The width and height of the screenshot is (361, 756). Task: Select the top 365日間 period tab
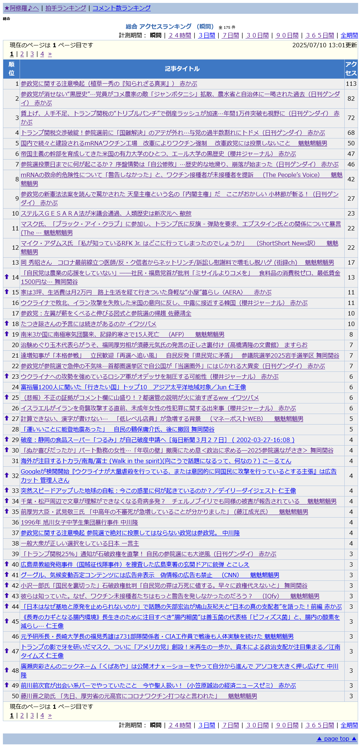pyautogui.click(x=320, y=35)
